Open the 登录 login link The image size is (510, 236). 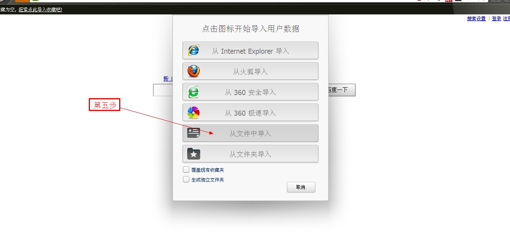click(496, 19)
